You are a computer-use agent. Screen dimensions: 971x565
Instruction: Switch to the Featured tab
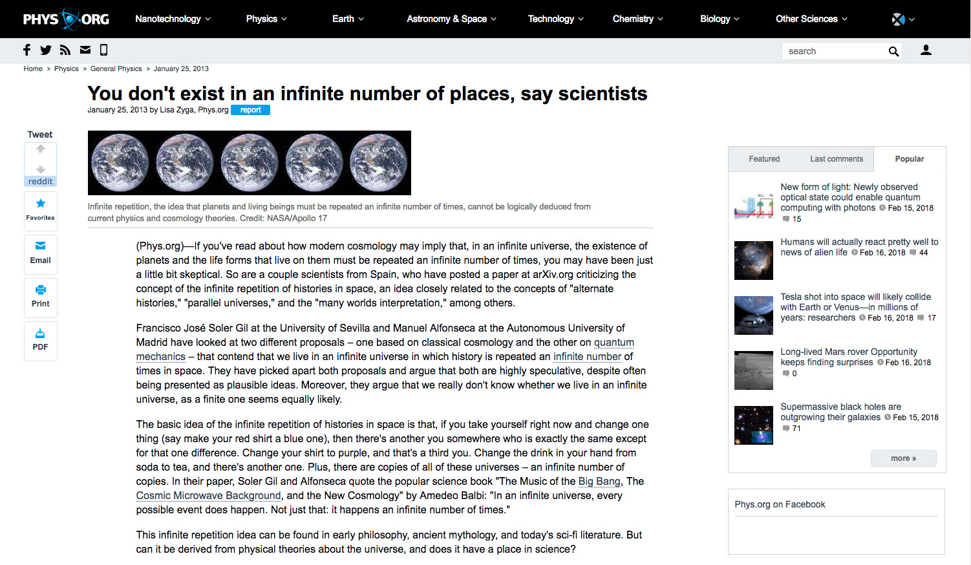764,159
